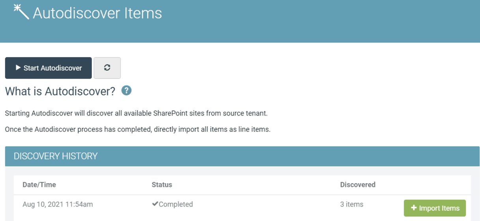Click the Completed status text

(x=176, y=204)
